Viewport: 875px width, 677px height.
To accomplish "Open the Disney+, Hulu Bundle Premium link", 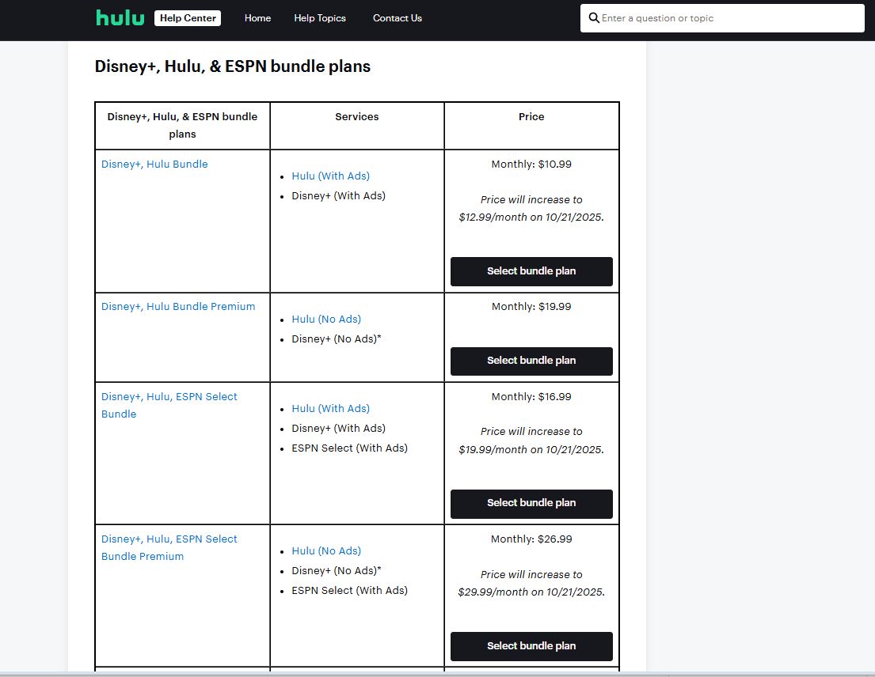I will 178,306.
